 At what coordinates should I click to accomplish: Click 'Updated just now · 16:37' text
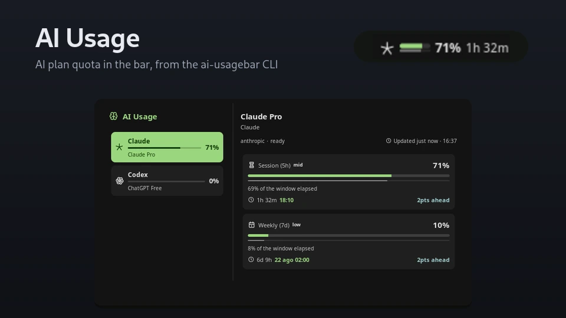pyautogui.click(x=425, y=141)
